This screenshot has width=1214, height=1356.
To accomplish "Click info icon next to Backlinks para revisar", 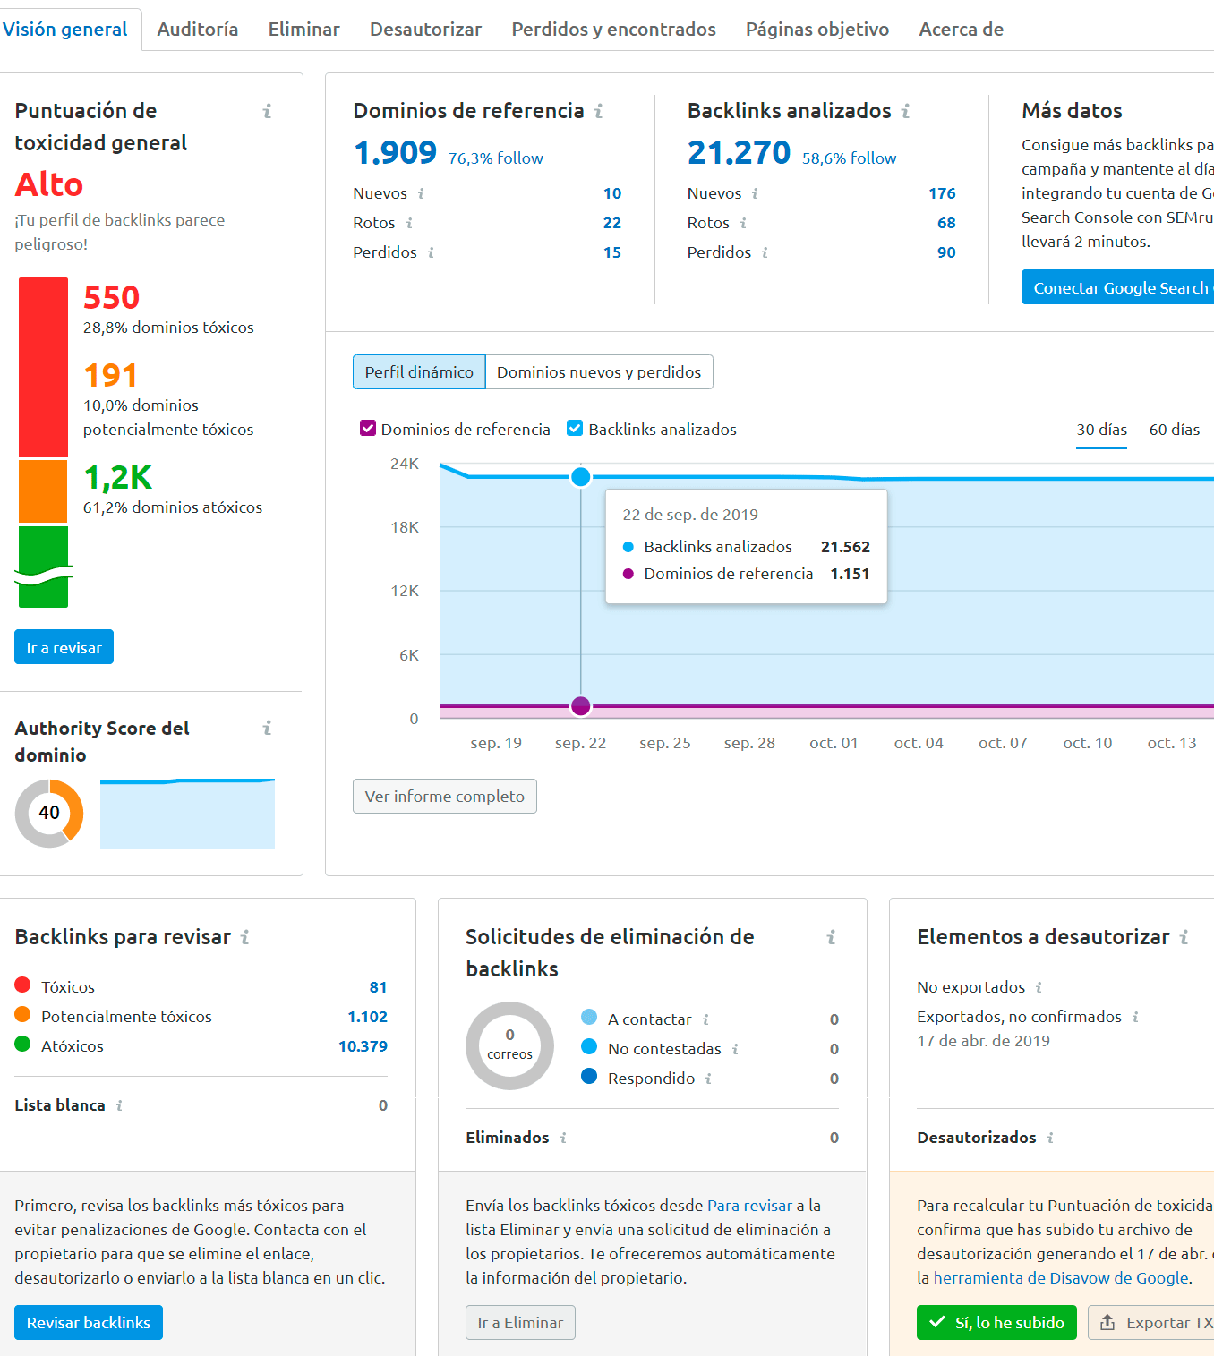I will click(245, 938).
